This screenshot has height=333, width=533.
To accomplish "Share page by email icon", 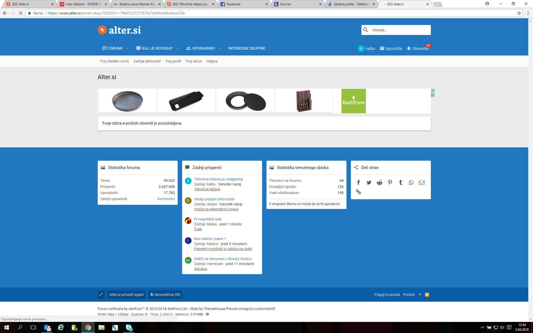I will 422,183.
